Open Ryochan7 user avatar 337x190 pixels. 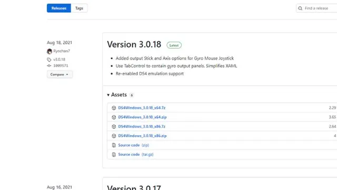49,51
